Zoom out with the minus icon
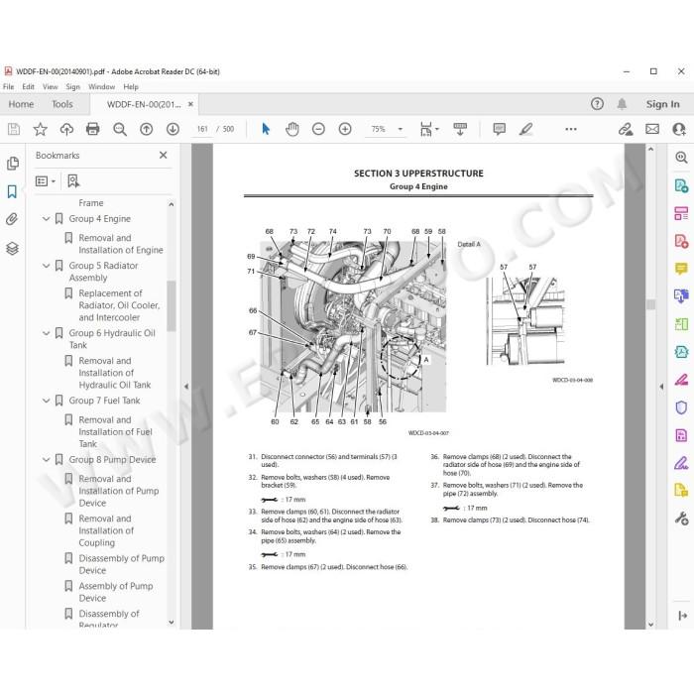The width and height of the screenshot is (694, 694). pyautogui.click(x=318, y=129)
